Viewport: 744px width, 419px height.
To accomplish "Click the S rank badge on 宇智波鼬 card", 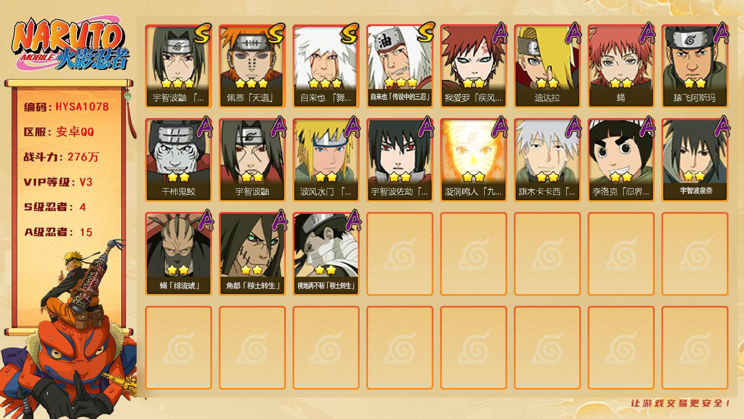I will tap(202, 34).
